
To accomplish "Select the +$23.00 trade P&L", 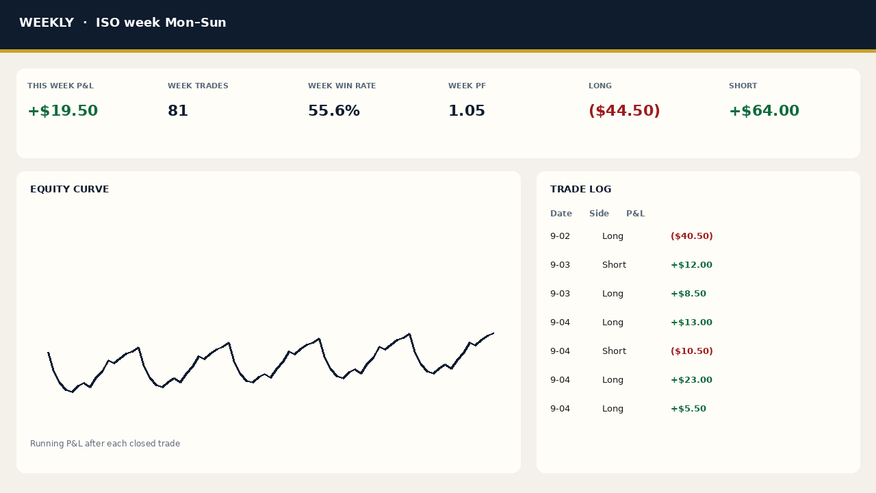I will (x=691, y=380).
